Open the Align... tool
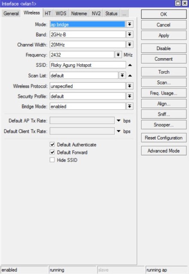 pos(164,104)
